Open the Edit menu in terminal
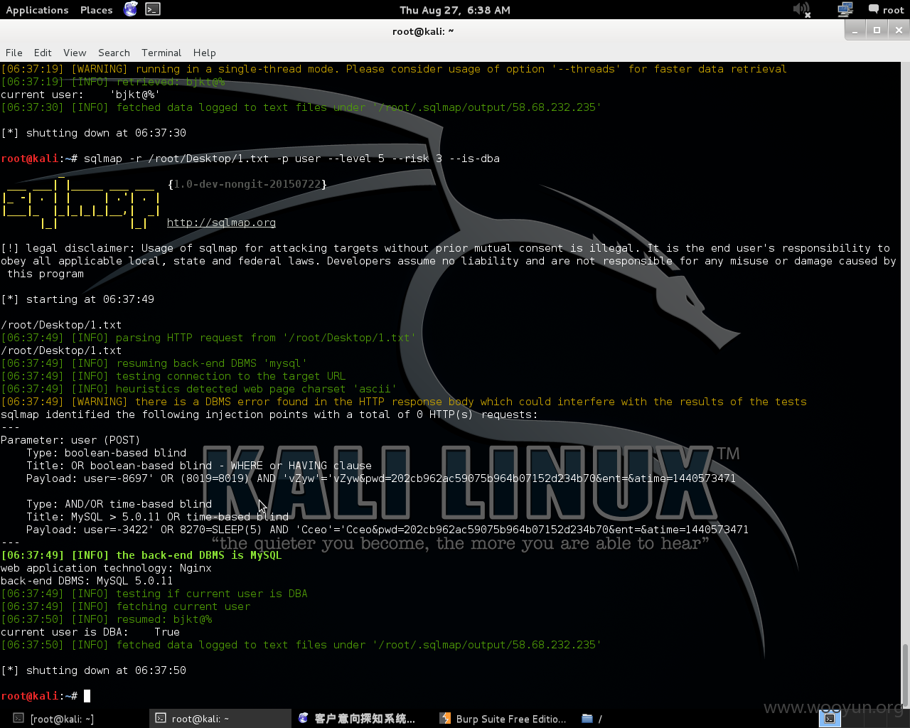Viewport: 910px width, 728px height. tap(43, 53)
